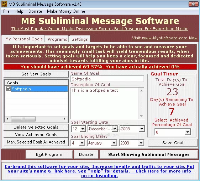Image resolution: width=200 pixels, height=181 pixels.
Task: Click Exit Program button
Action: [49, 154]
